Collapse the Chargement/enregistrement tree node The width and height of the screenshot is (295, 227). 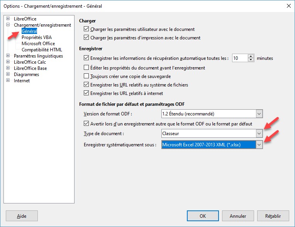8,25
